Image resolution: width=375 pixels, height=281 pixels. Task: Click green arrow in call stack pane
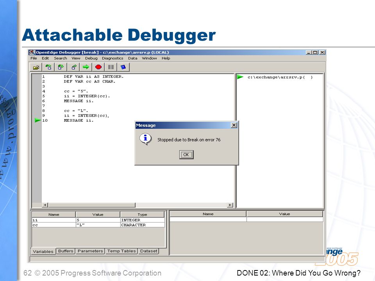[240, 77]
